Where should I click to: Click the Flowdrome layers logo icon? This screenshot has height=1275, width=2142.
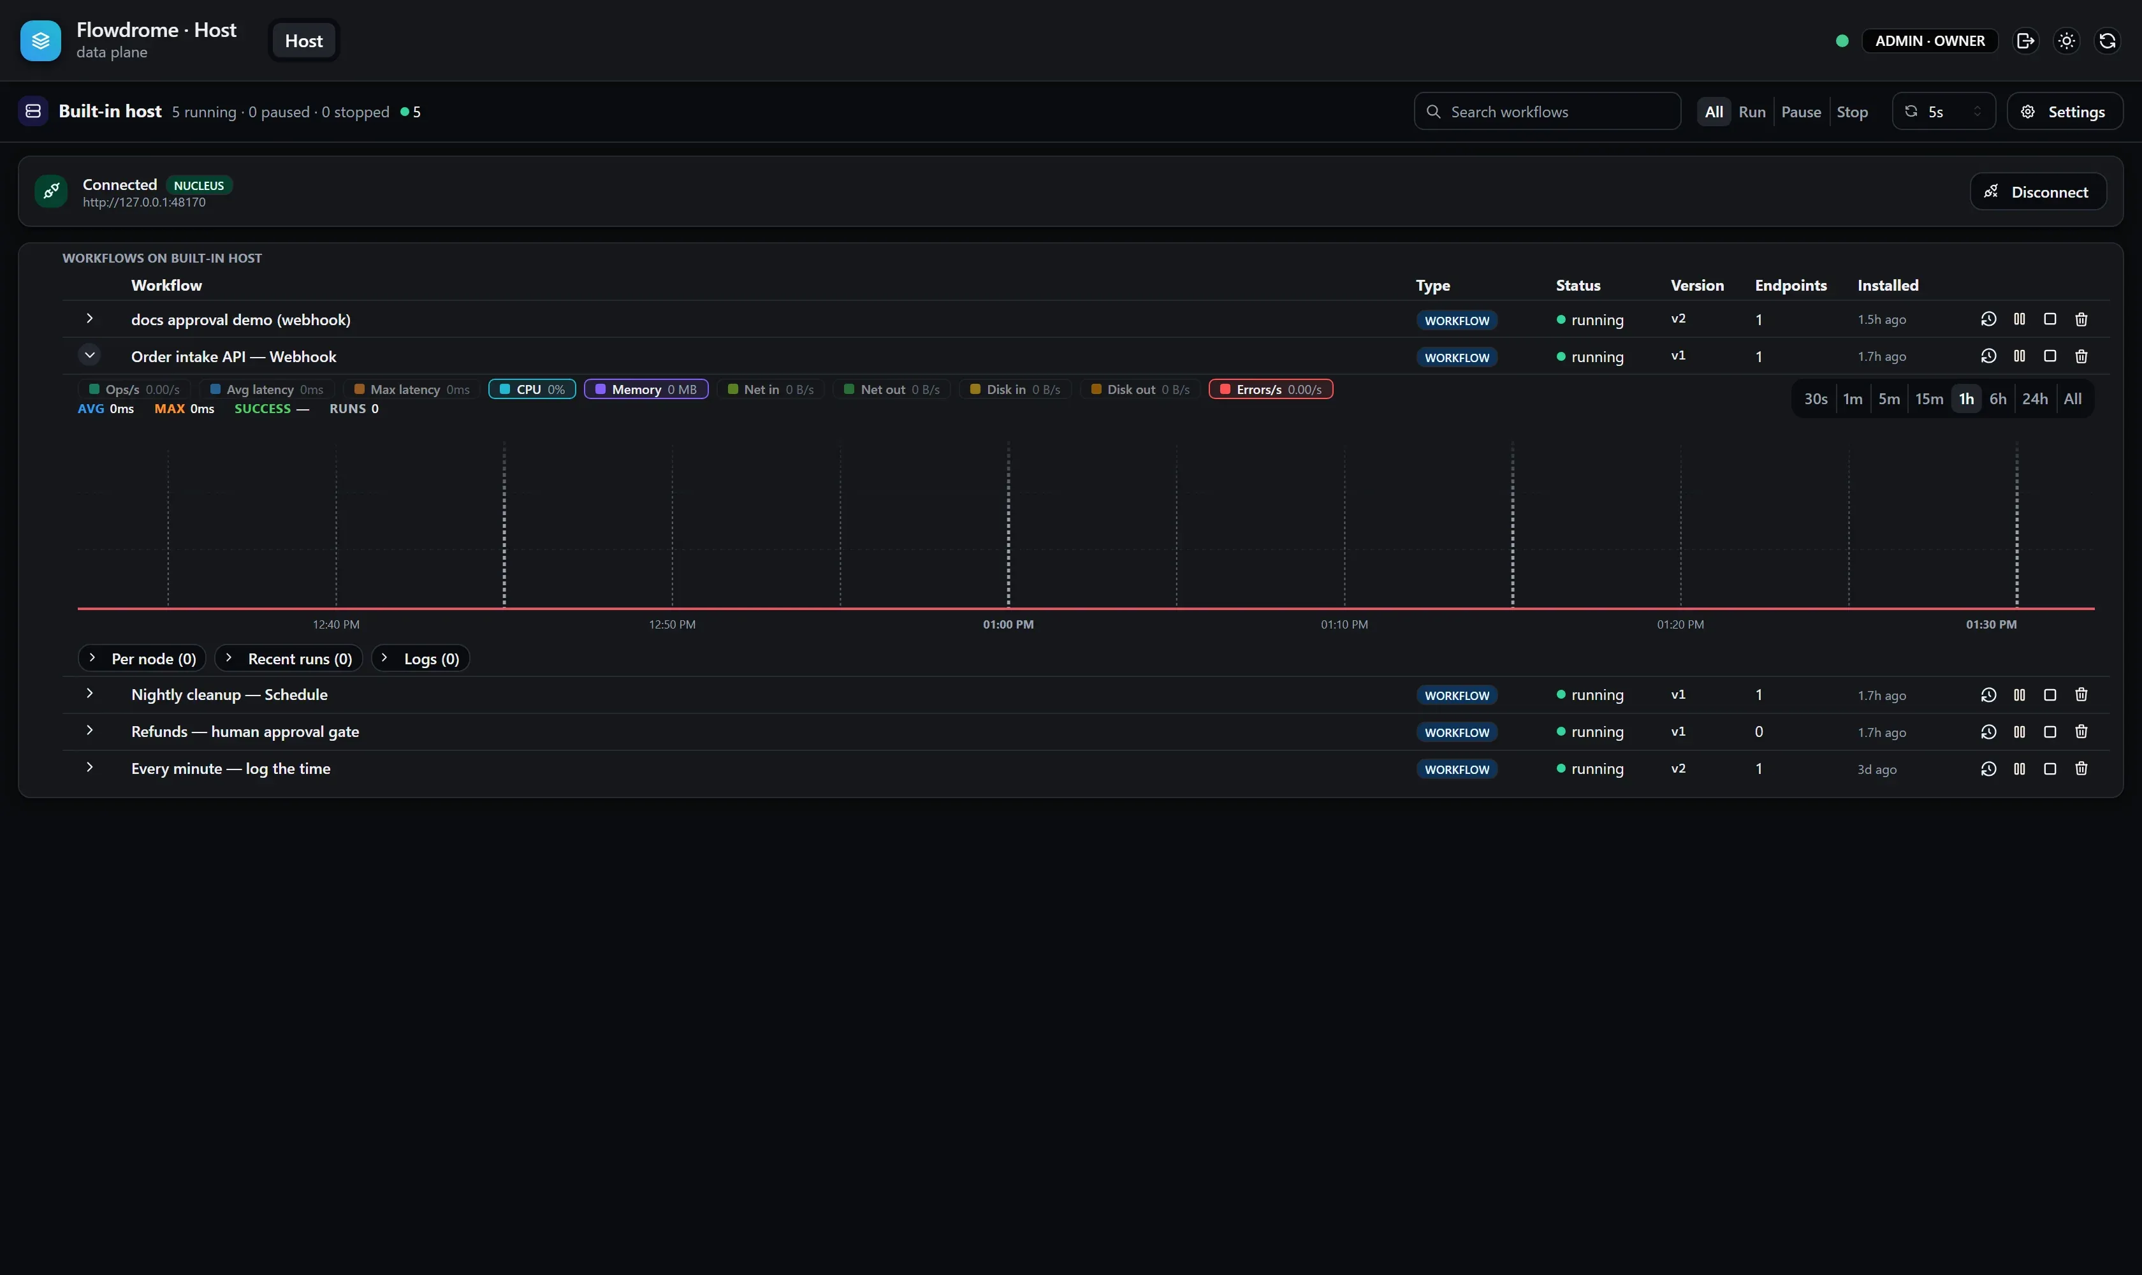[x=40, y=40]
